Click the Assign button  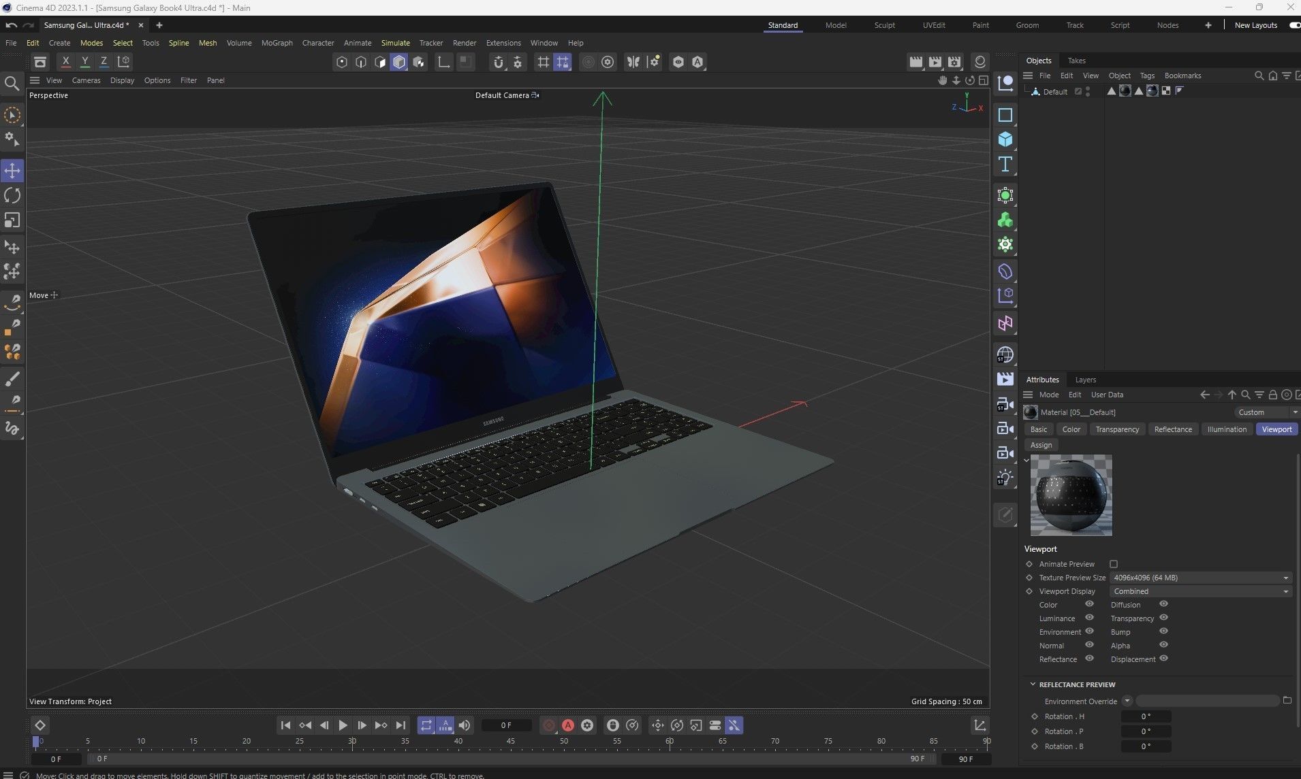[x=1041, y=445]
